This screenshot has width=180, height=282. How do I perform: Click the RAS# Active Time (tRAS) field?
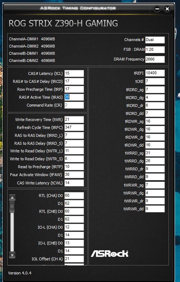pos(74,97)
